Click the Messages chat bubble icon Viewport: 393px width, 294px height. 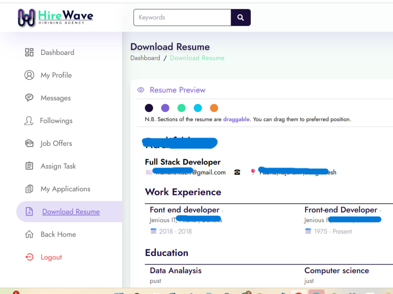[29, 98]
